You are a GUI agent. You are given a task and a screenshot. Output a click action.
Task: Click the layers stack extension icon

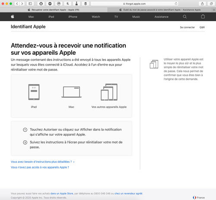tap(86, 3)
